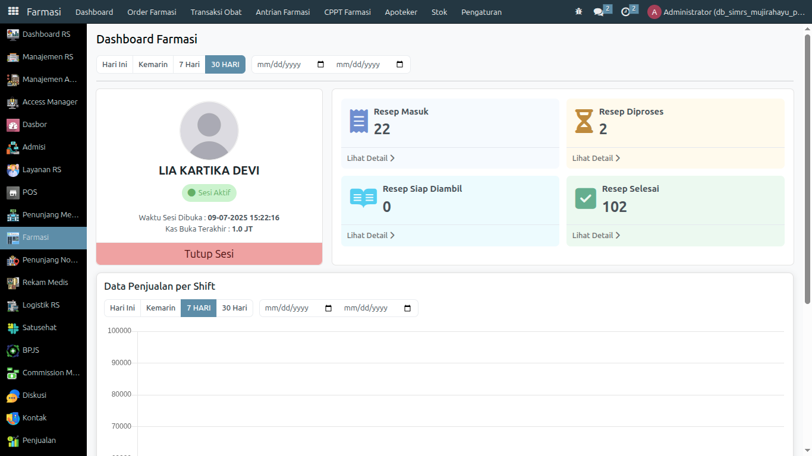Open the Stok menu item
Viewport: 812px width, 456px height.
tap(439, 12)
